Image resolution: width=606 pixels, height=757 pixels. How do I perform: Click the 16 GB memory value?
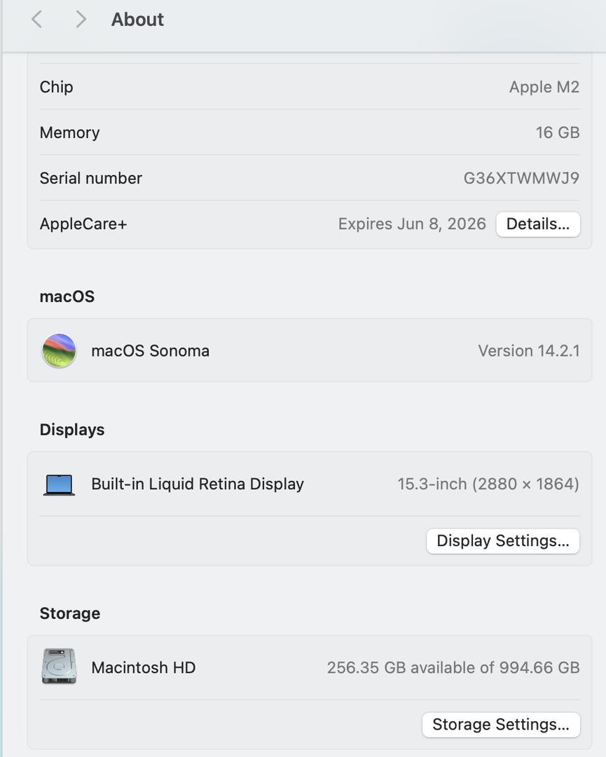(x=557, y=132)
